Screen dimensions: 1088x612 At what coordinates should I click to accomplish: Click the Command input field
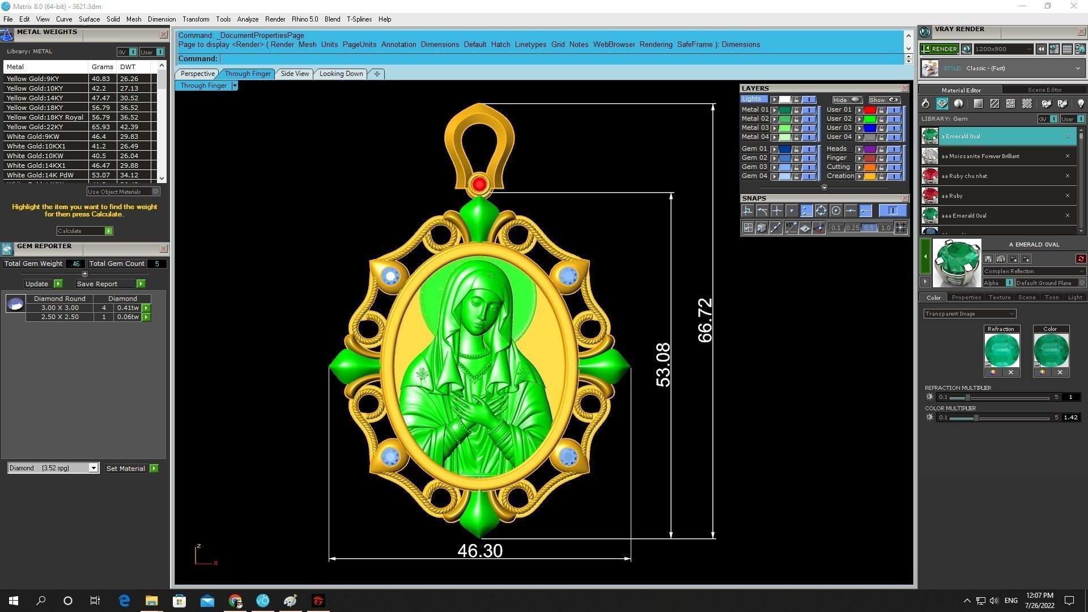coord(560,59)
